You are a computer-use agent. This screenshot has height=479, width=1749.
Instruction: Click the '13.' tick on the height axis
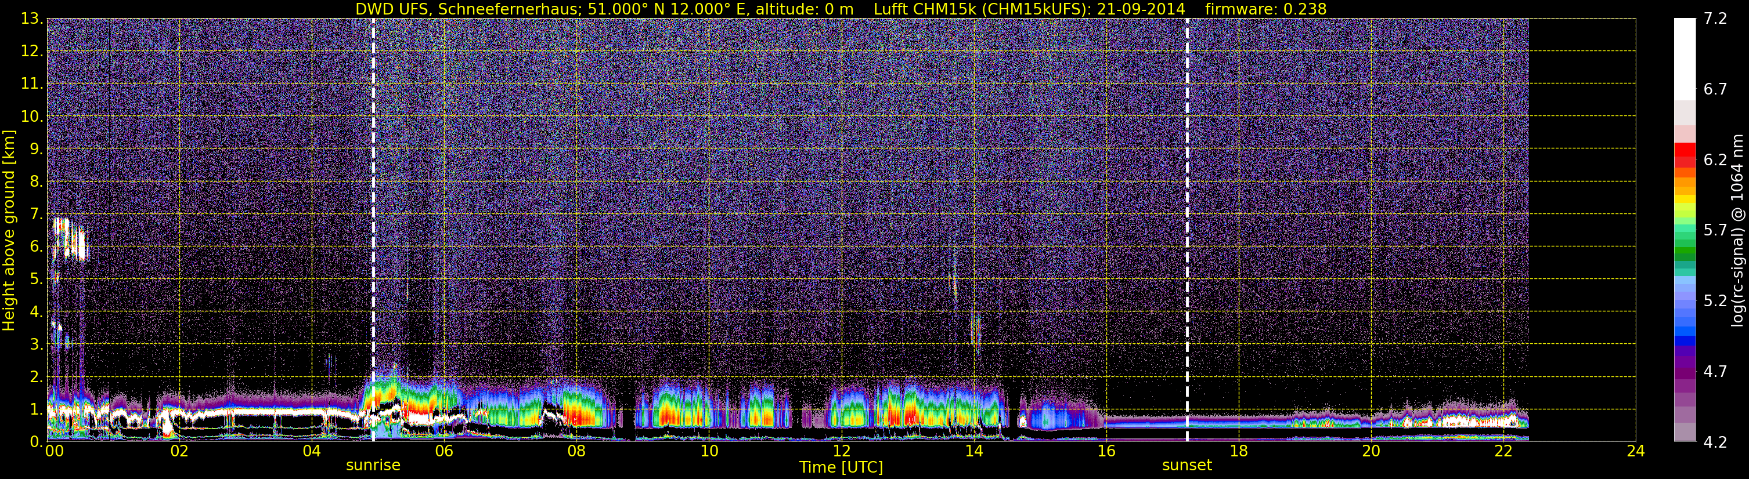[31, 19]
